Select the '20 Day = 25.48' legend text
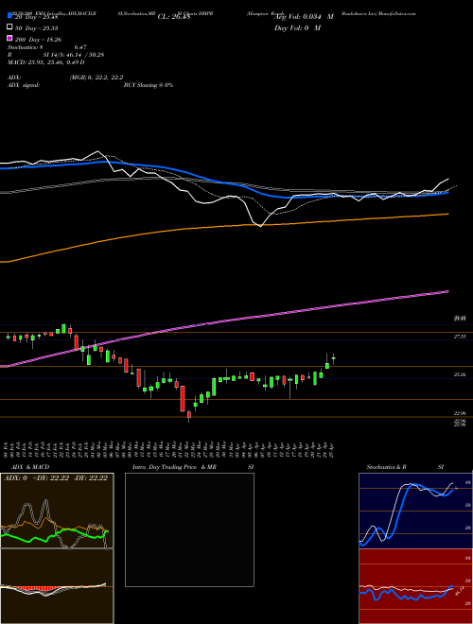 (x=36, y=17)
